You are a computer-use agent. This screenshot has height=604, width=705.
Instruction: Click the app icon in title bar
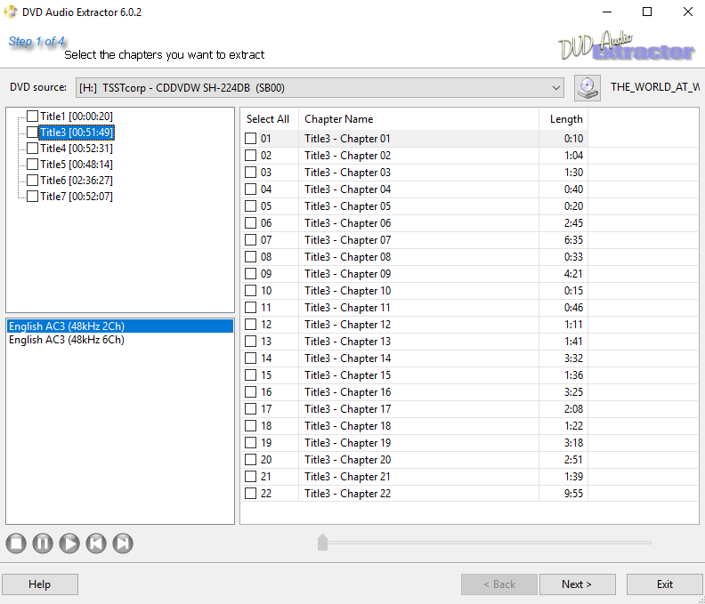point(10,12)
